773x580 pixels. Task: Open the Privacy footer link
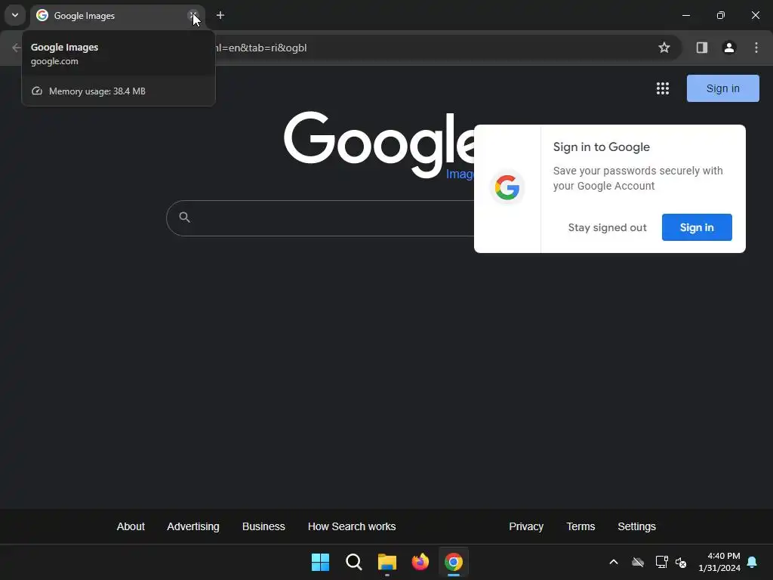tap(526, 526)
